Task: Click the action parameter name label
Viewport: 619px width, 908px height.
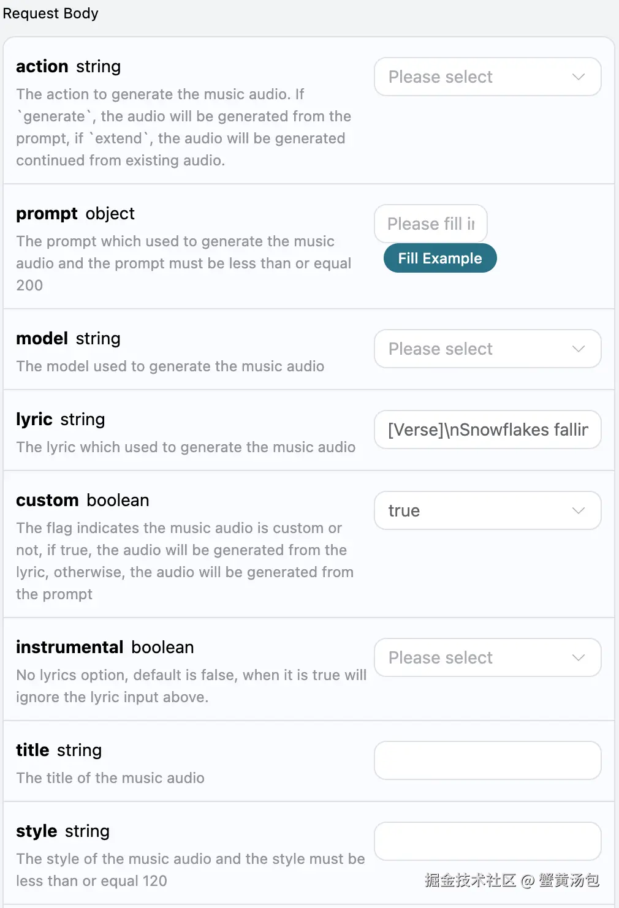Action: pyautogui.click(x=42, y=66)
